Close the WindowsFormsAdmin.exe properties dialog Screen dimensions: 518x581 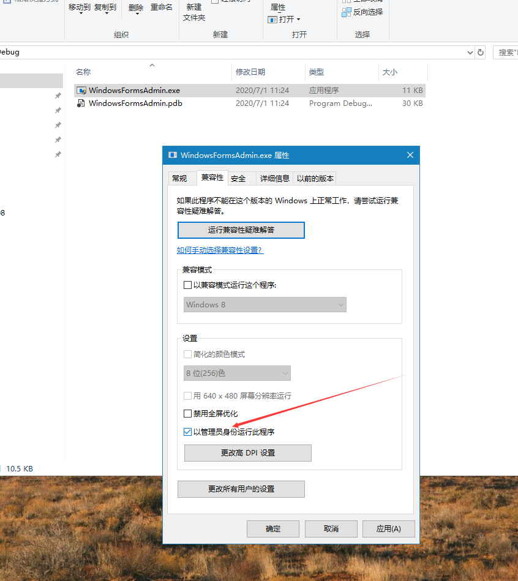click(410, 155)
